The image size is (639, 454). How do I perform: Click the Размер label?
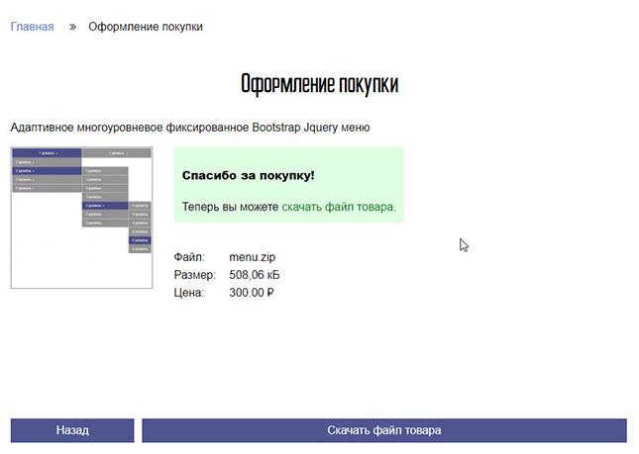click(x=194, y=275)
